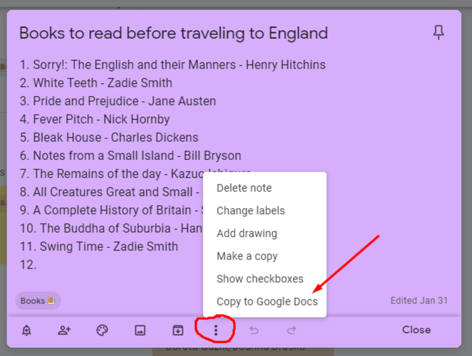Select Copy to Google Docs

[267, 301]
